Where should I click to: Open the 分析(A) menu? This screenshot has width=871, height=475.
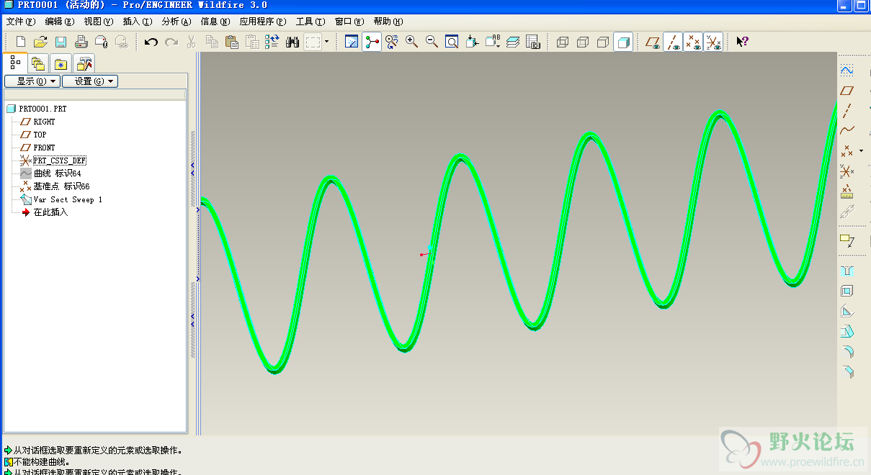177,22
